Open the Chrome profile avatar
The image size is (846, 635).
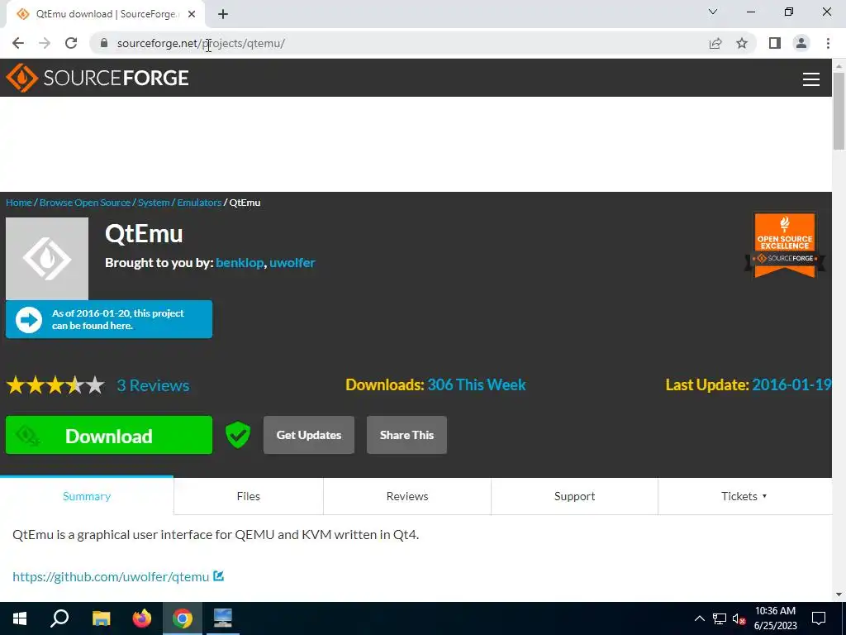801,43
